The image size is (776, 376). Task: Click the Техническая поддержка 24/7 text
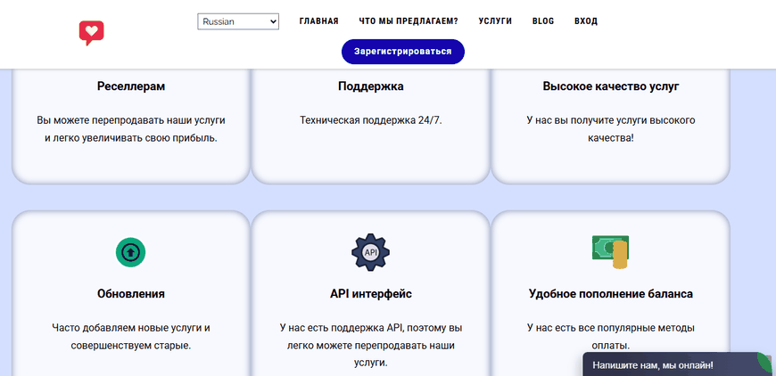coord(371,120)
